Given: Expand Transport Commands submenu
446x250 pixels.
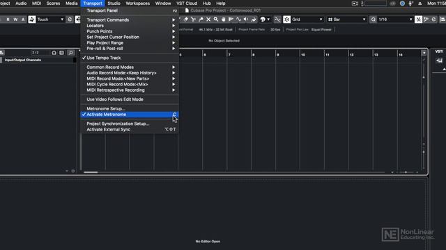Looking at the screenshot, I should point(130,20).
